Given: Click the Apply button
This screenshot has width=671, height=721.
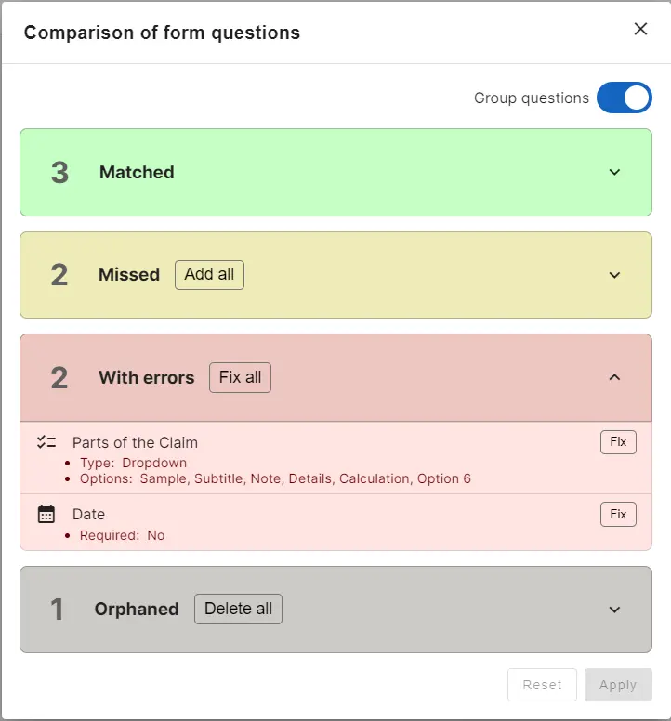Looking at the screenshot, I should click(618, 685).
